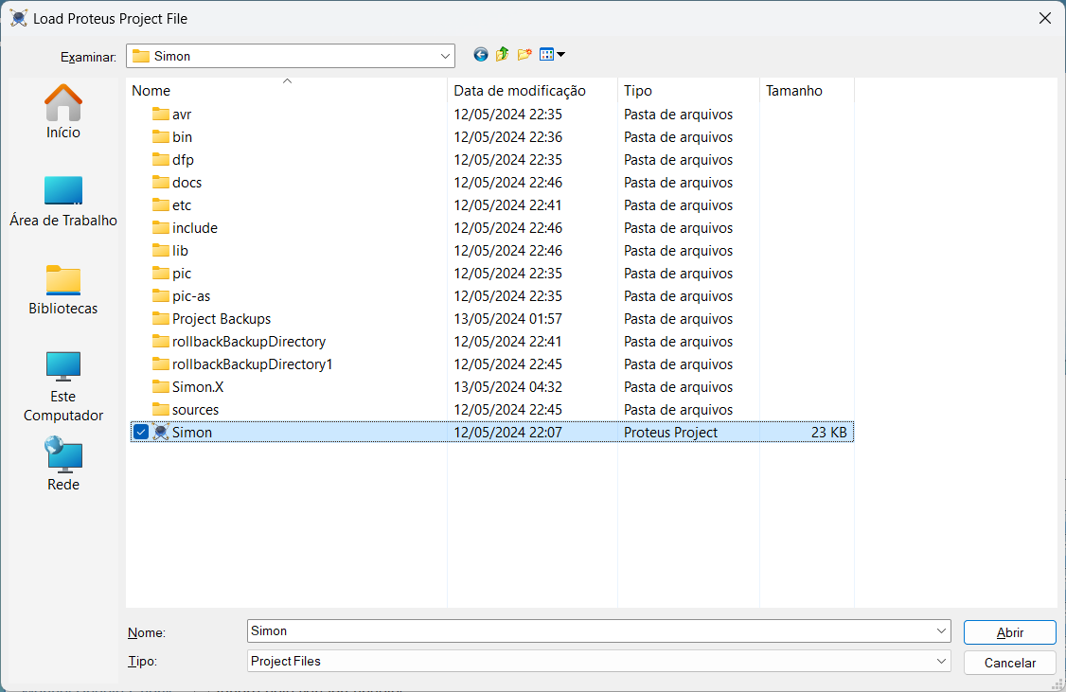Viewport: 1066px width, 692px height.
Task: Select the pic-as folder name text
Action: [x=191, y=296]
